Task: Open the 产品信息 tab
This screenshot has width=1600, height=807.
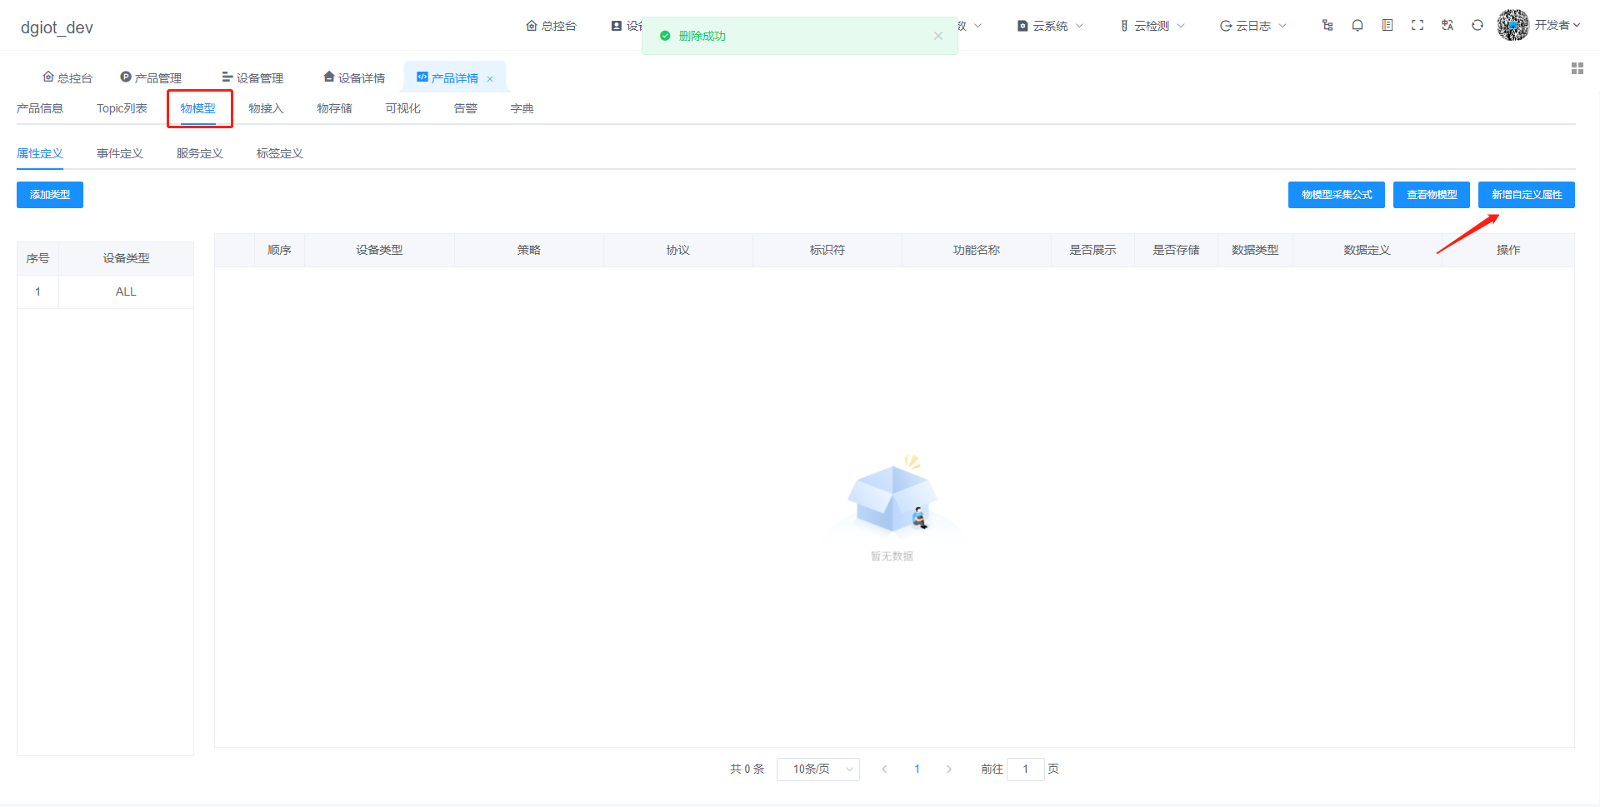Action: 40,108
